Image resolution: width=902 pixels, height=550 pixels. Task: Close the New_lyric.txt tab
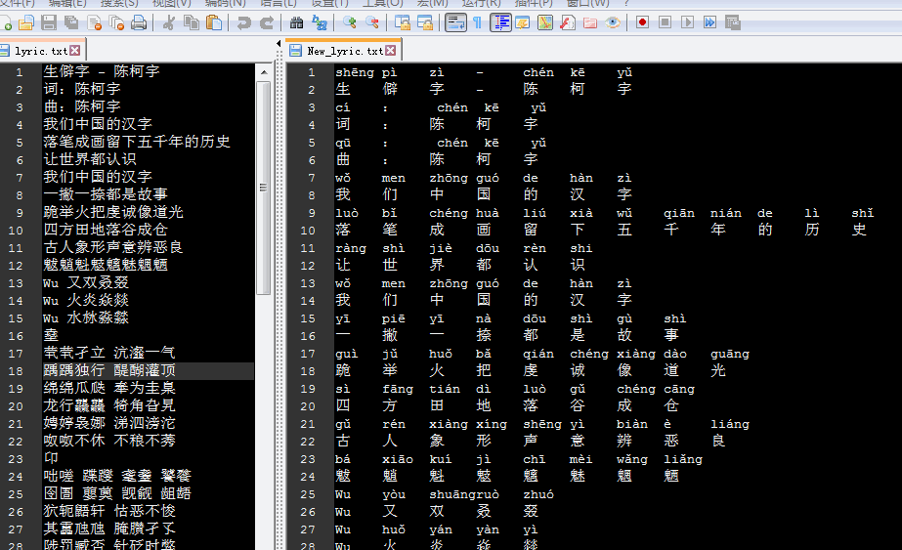pyautogui.click(x=391, y=51)
